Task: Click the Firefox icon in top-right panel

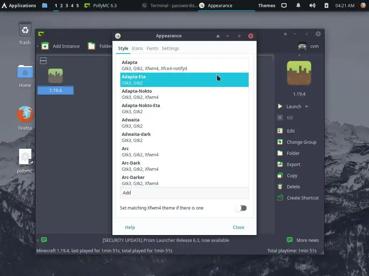Action: [x=364, y=5]
